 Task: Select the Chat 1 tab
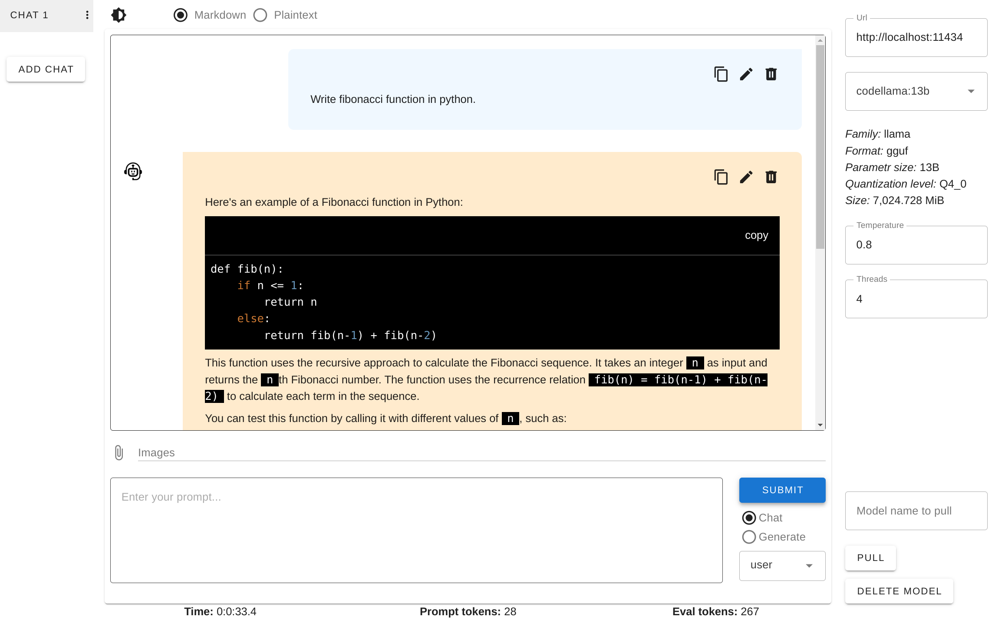(x=30, y=15)
